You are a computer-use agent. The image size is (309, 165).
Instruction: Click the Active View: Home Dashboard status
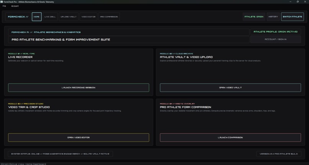point(23,164)
